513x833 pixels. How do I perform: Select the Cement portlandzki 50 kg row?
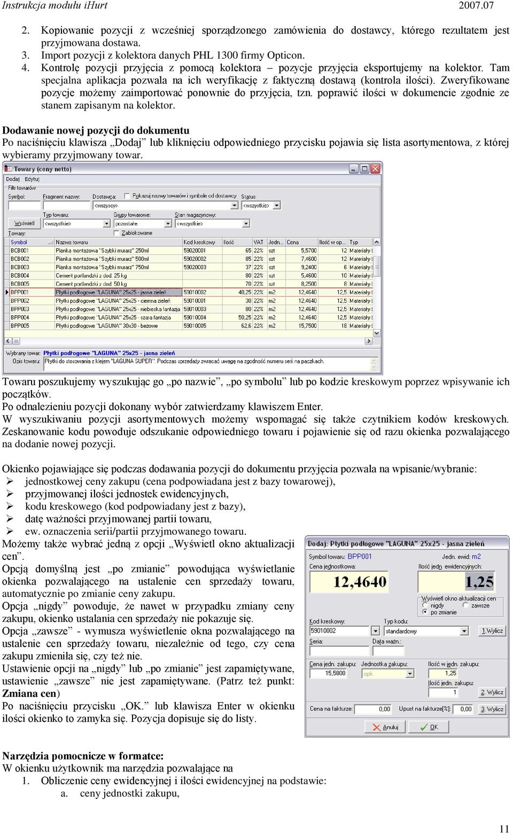190,284
